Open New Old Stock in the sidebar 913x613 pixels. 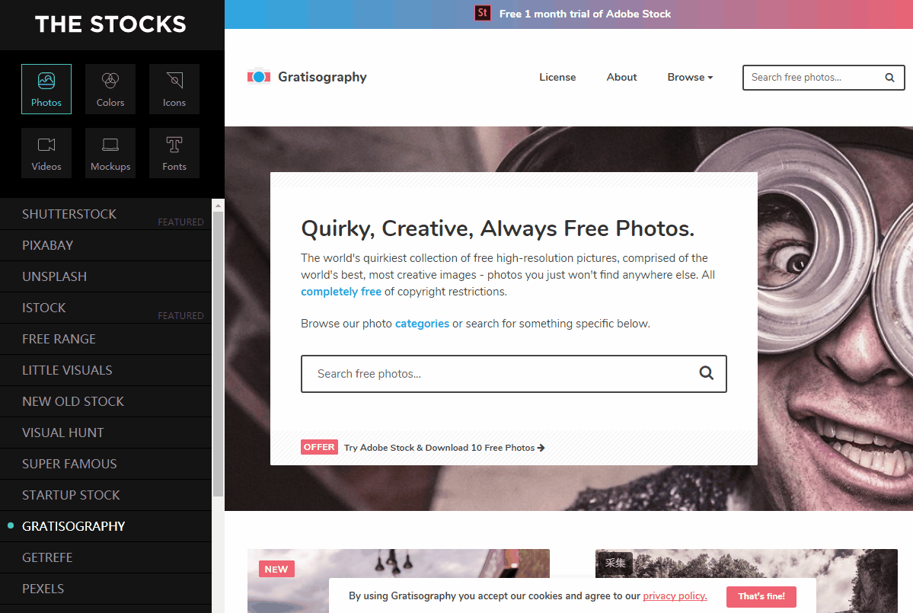pos(106,401)
